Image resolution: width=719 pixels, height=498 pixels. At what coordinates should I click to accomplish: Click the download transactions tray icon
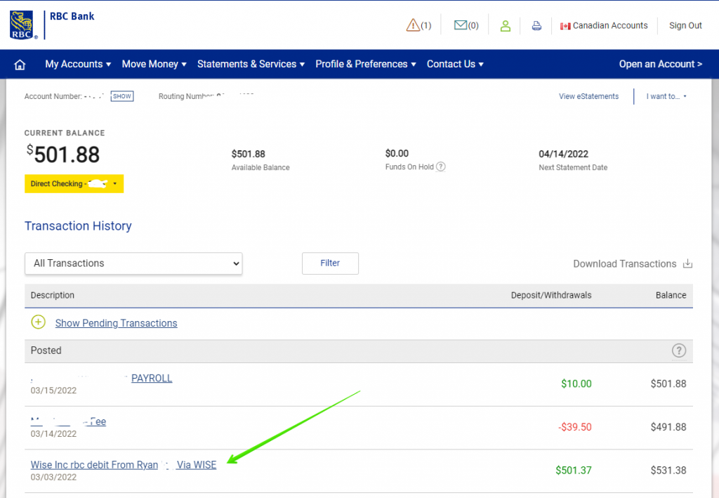(x=687, y=263)
